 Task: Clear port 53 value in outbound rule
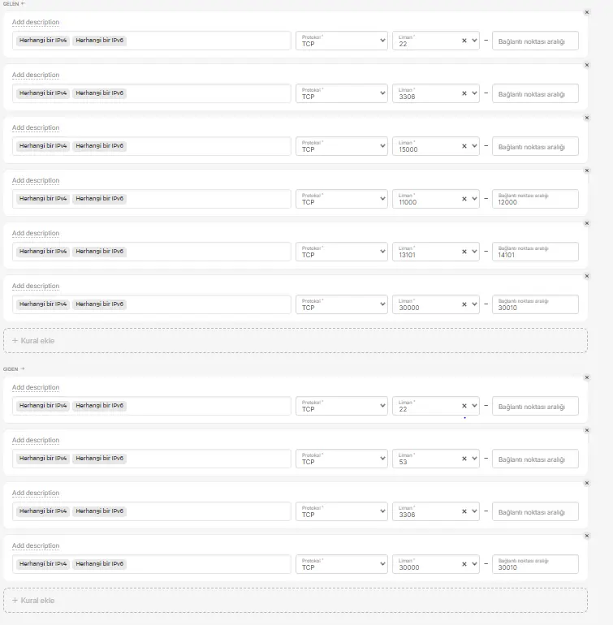coord(464,459)
